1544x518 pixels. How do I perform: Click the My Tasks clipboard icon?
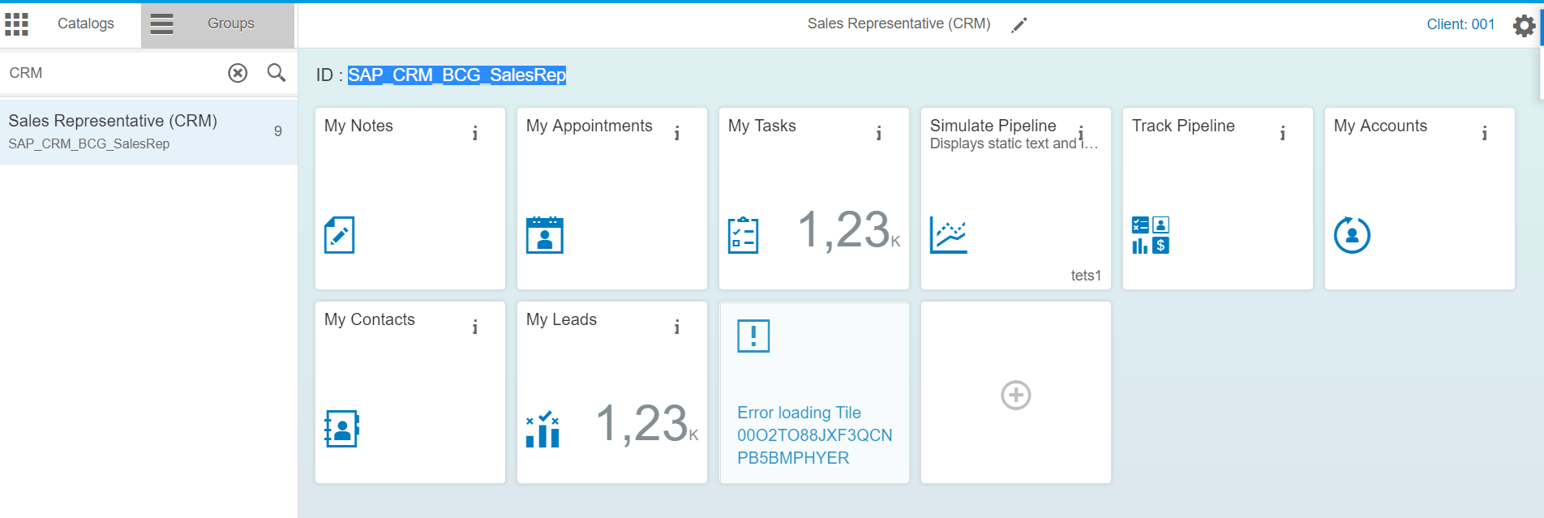(x=743, y=235)
